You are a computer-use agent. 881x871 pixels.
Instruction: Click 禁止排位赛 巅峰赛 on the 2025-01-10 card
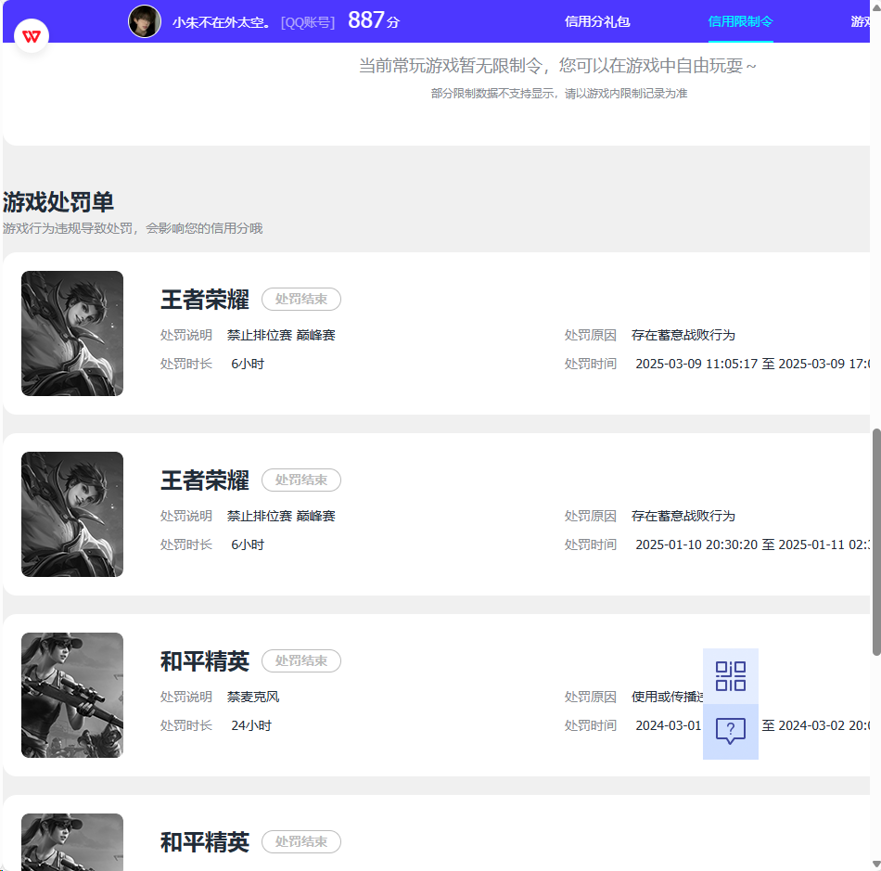pyautogui.click(x=281, y=516)
